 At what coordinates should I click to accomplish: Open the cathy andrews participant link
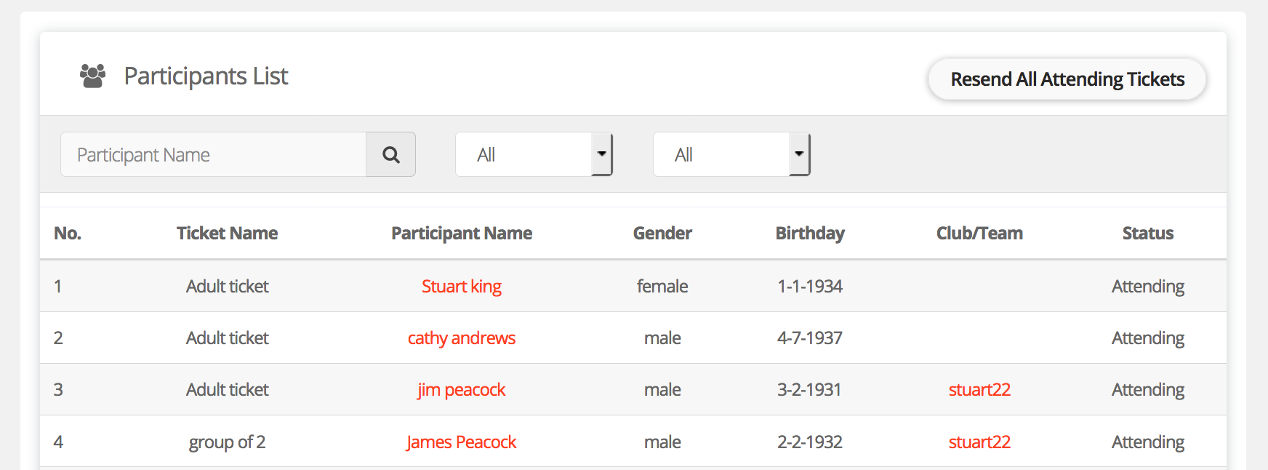tap(461, 338)
